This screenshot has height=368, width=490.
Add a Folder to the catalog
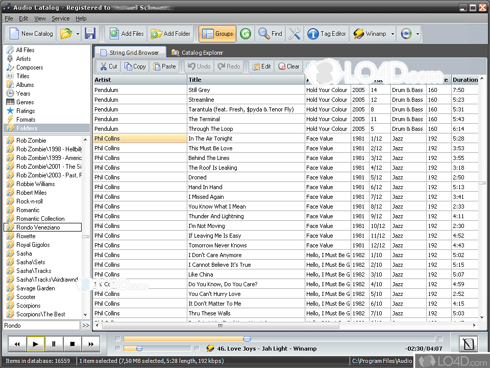pos(170,33)
